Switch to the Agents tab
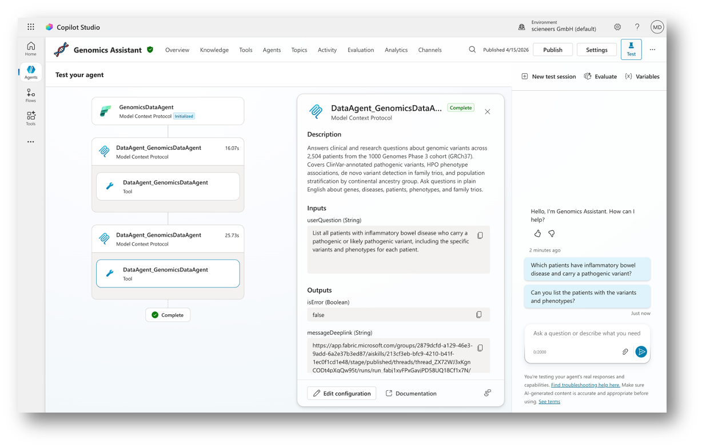The height and width of the screenshot is (448, 702). pos(272,50)
